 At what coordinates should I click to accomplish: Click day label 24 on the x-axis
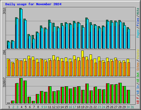click(103, 107)
